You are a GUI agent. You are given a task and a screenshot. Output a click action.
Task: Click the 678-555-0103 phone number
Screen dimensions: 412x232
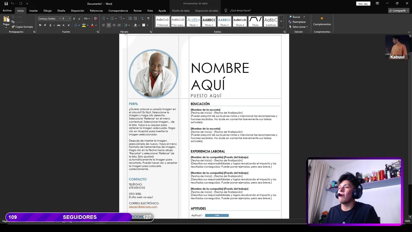(137, 188)
